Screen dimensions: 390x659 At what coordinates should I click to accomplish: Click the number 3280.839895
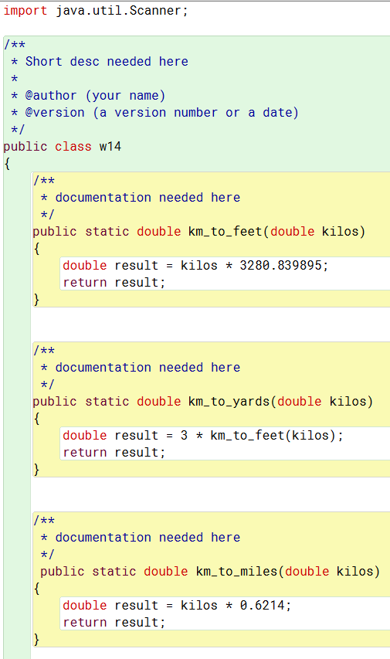click(x=280, y=266)
